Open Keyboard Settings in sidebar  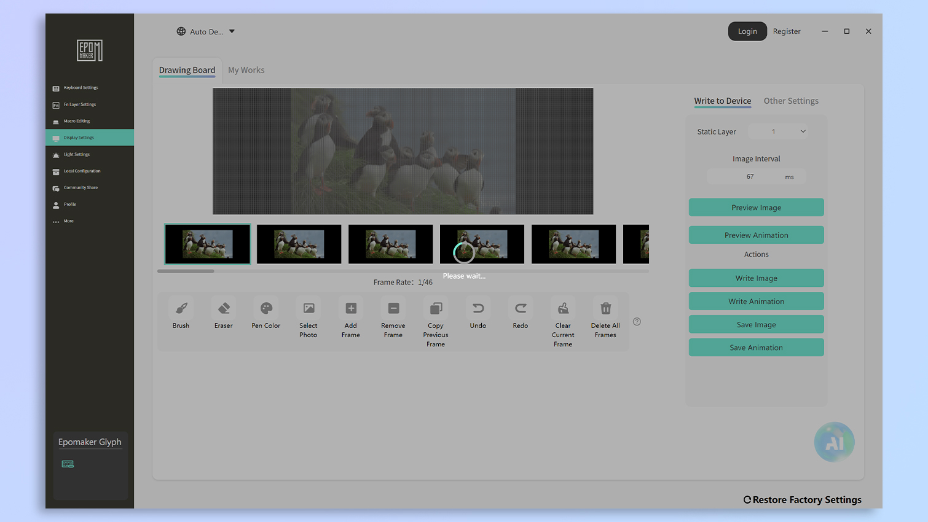(x=90, y=88)
